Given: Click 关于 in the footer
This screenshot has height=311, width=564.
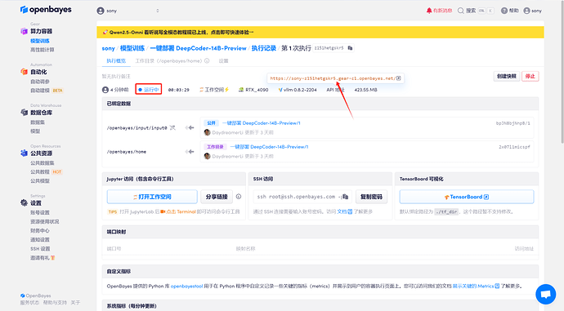Looking at the screenshot, I should tap(75, 303).
